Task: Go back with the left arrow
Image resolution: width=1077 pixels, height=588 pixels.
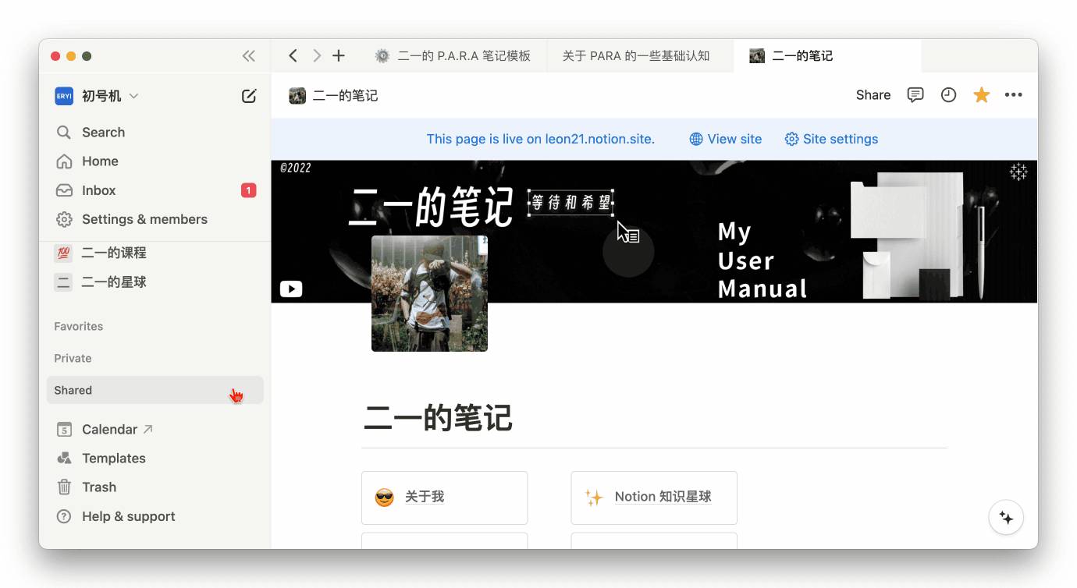Action: point(293,55)
